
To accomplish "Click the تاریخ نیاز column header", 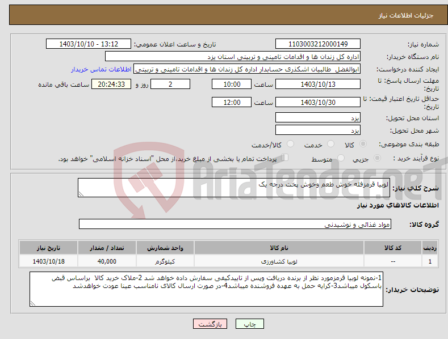I will click(x=49, y=248).
